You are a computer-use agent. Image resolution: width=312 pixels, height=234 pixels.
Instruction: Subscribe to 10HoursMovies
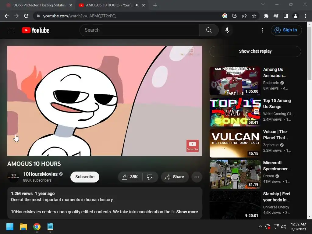point(85,177)
